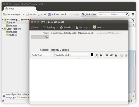Image resolution: width=139 pixels, height=107 pixels.
Task: Open the Thunderbird hamburger application menu
Action: pos(133,14)
